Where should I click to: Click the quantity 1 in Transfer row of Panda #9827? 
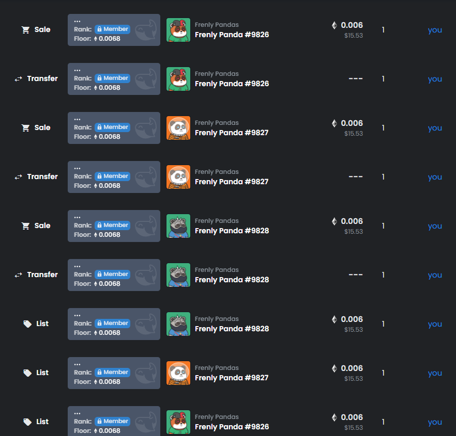pos(383,177)
